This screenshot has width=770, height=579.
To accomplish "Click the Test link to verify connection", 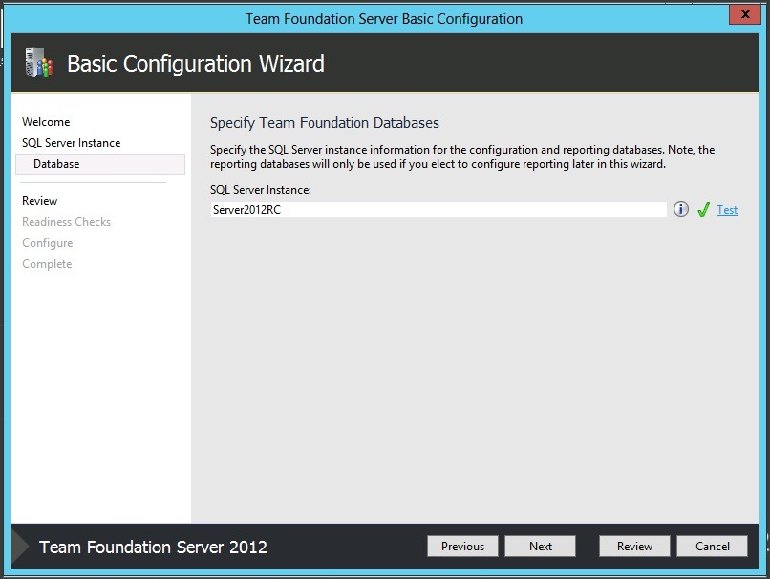I will (x=727, y=210).
